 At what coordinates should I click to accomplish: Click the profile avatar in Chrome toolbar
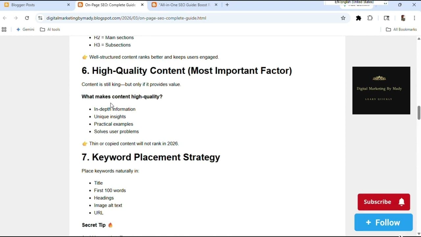(x=403, y=18)
